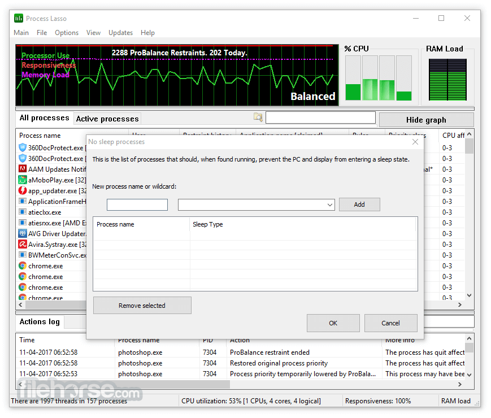The width and height of the screenshot is (491, 418).
Task: Click the Hide graph button
Action: [426, 120]
